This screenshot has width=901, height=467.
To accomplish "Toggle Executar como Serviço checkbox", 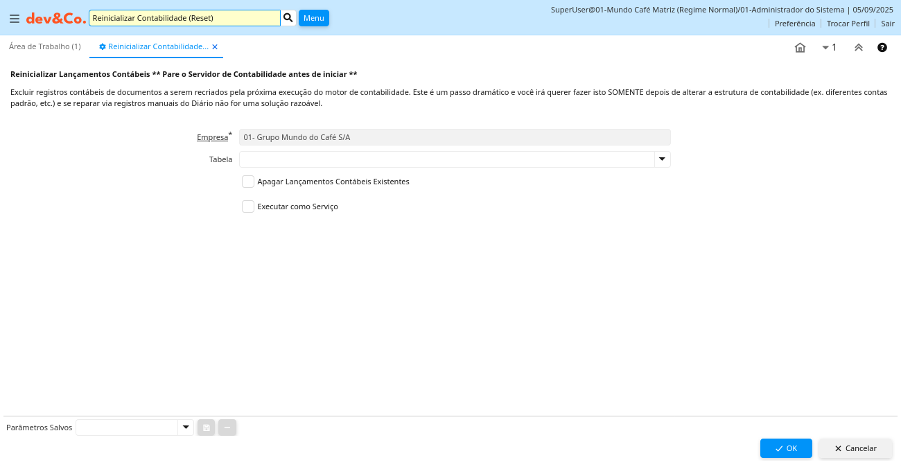I will click(248, 206).
